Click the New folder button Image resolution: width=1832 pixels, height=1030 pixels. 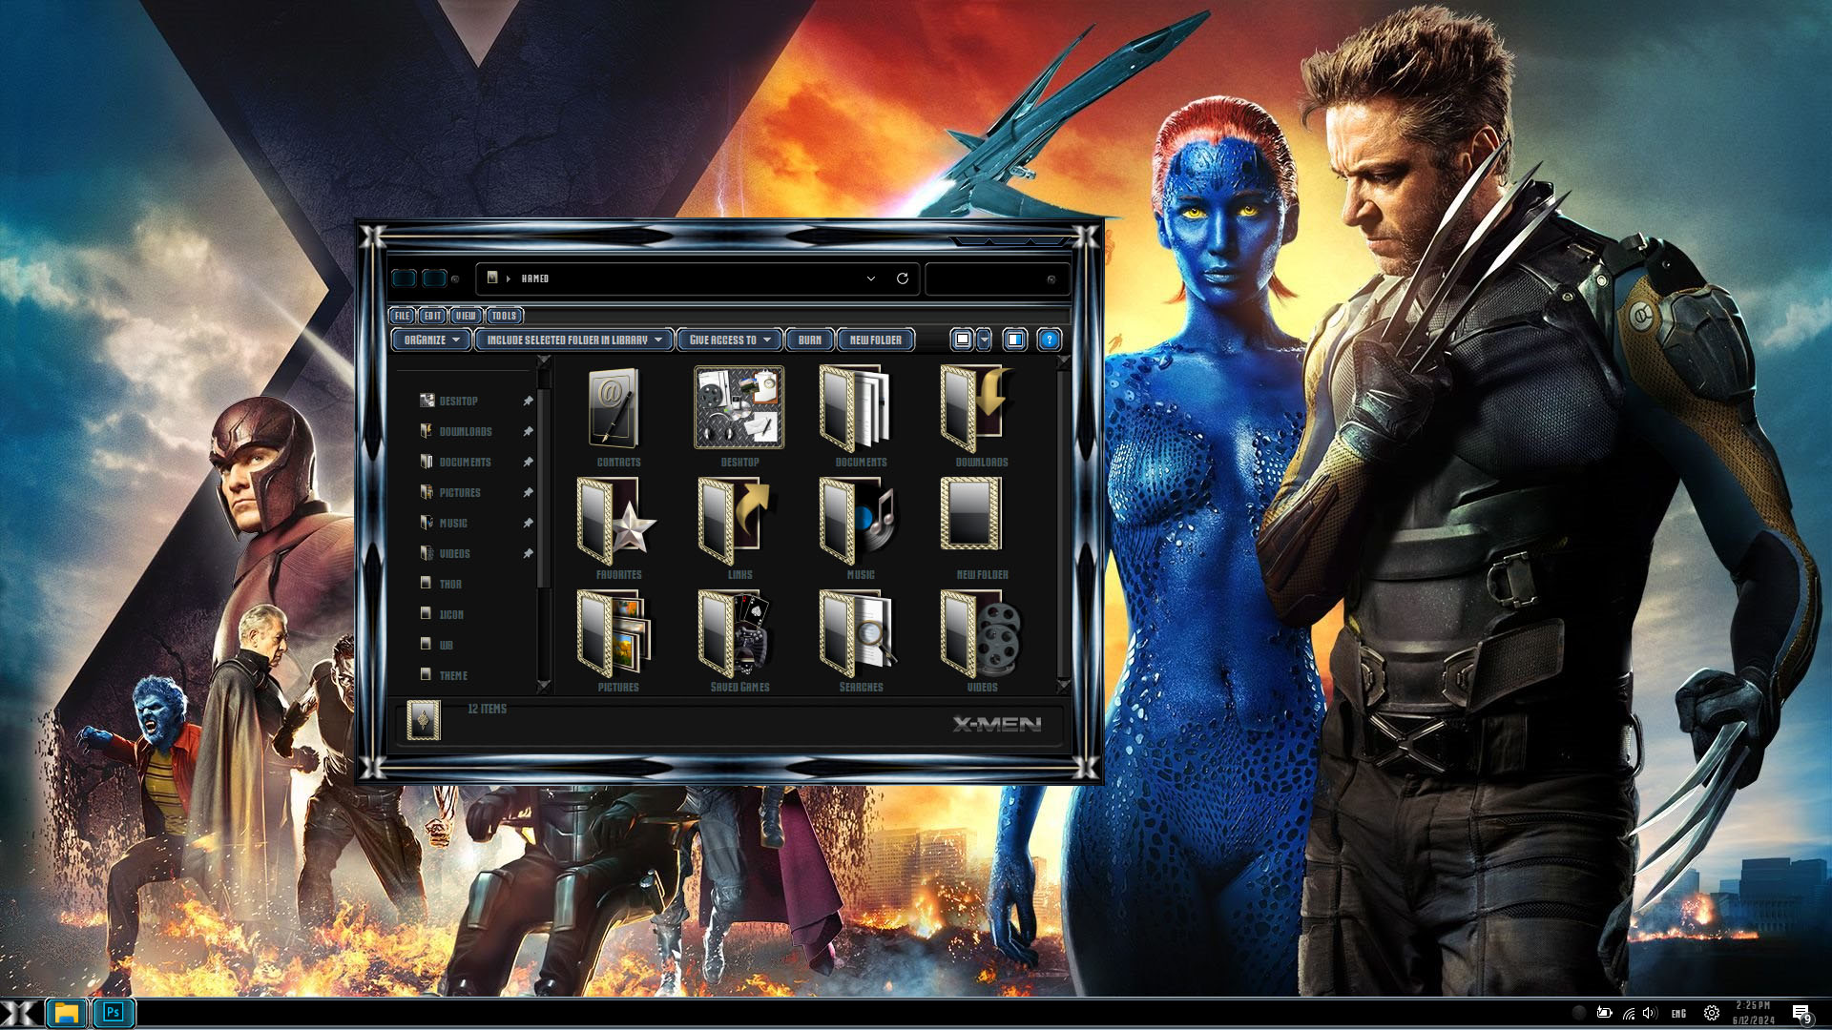[875, 340]
